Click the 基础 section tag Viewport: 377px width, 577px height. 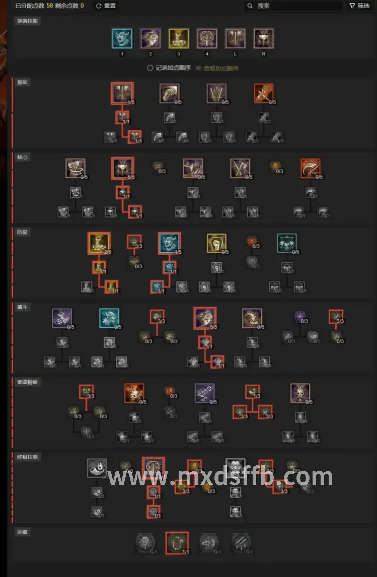pos(23,83)
